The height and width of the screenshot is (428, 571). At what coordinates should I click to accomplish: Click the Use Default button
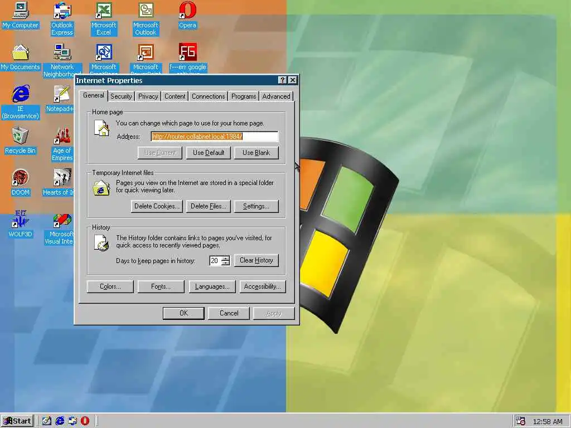209,153
